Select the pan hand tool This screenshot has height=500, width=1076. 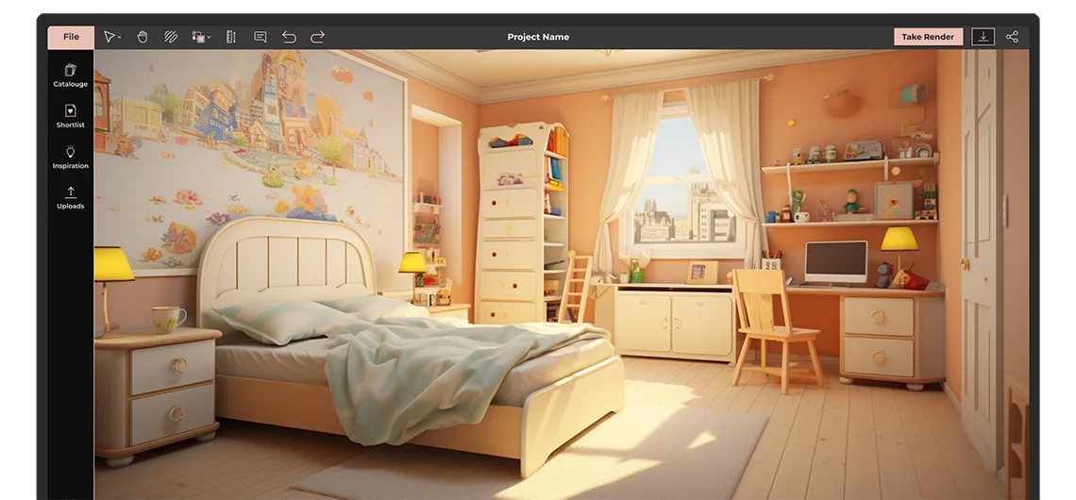pos(143,37)
